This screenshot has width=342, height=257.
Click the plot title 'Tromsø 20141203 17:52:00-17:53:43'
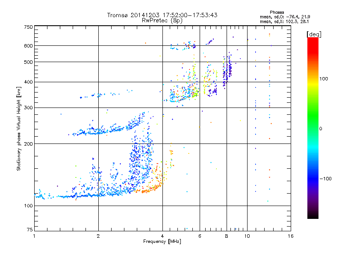pyautogui.click(x=162, y=15)
